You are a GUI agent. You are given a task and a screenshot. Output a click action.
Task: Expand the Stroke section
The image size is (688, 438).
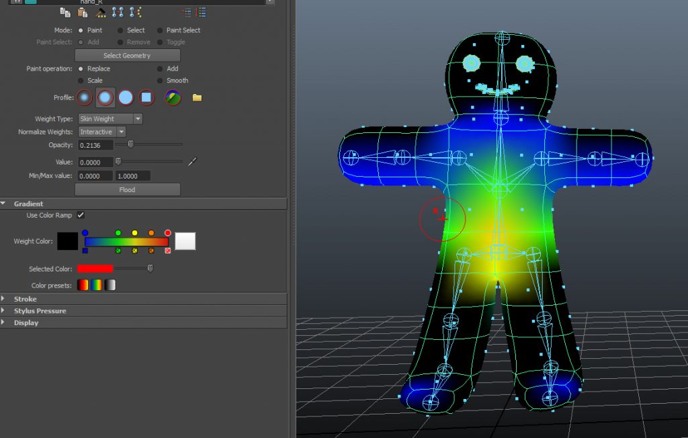tap(3, 299)
